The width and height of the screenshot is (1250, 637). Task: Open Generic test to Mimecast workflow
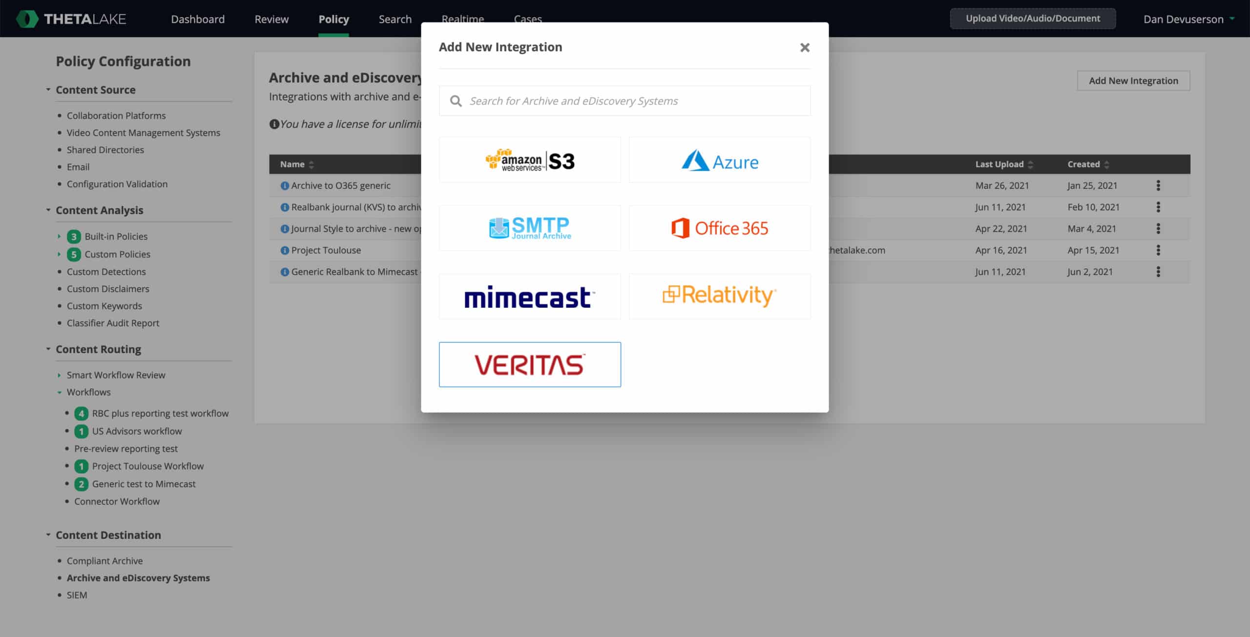144,484
